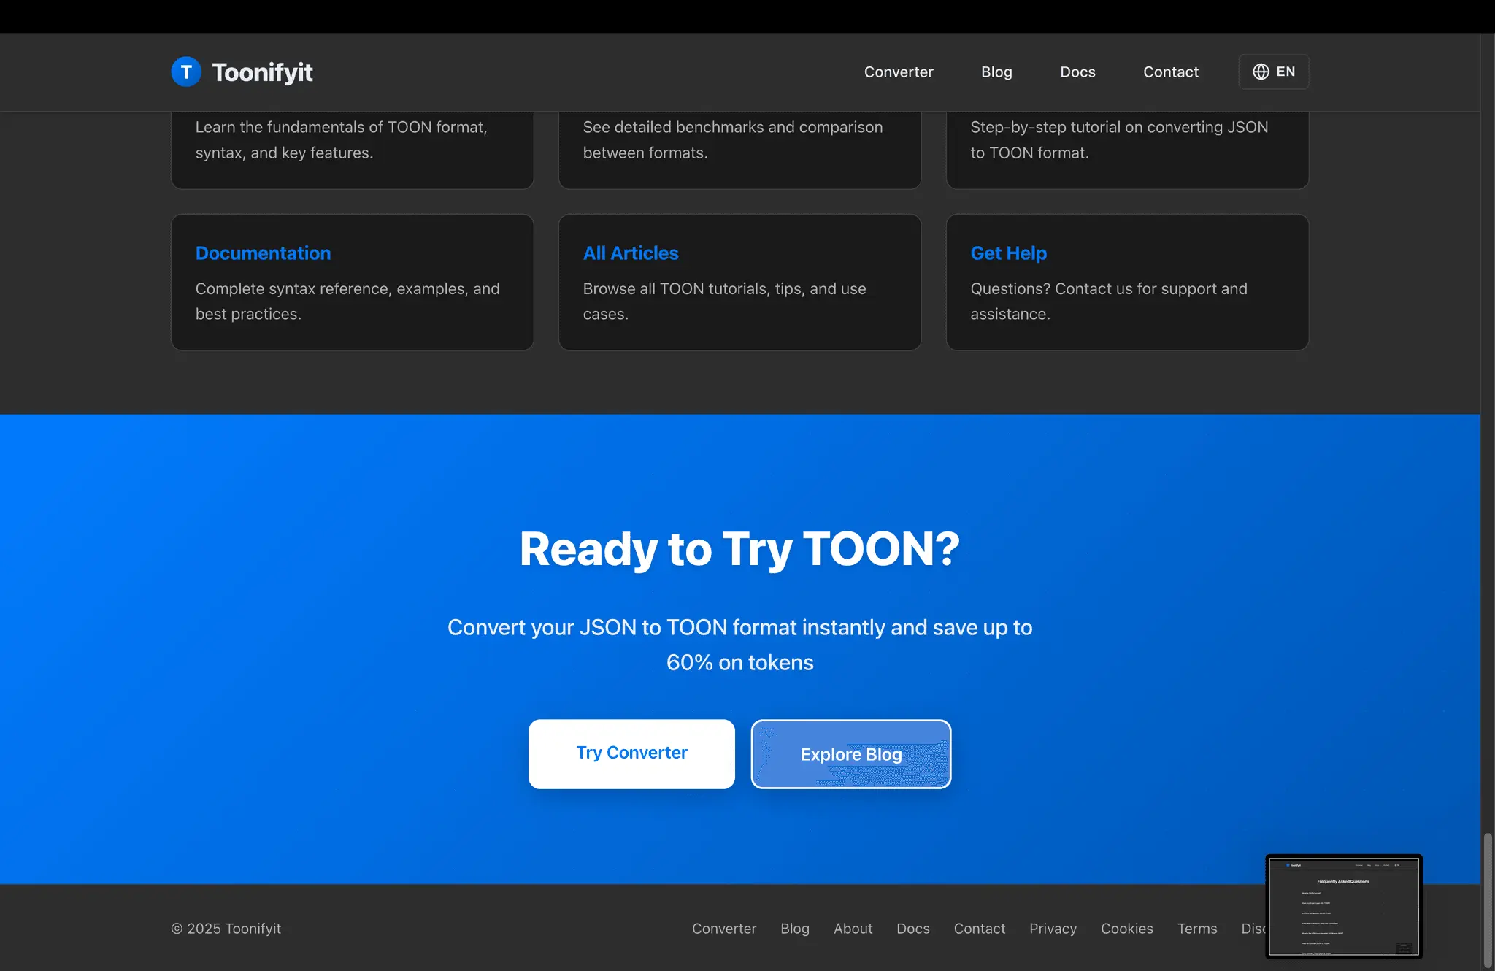Click the globe icon in language button
This screenshot has width=1495, height=971.
pos(1261,72)
